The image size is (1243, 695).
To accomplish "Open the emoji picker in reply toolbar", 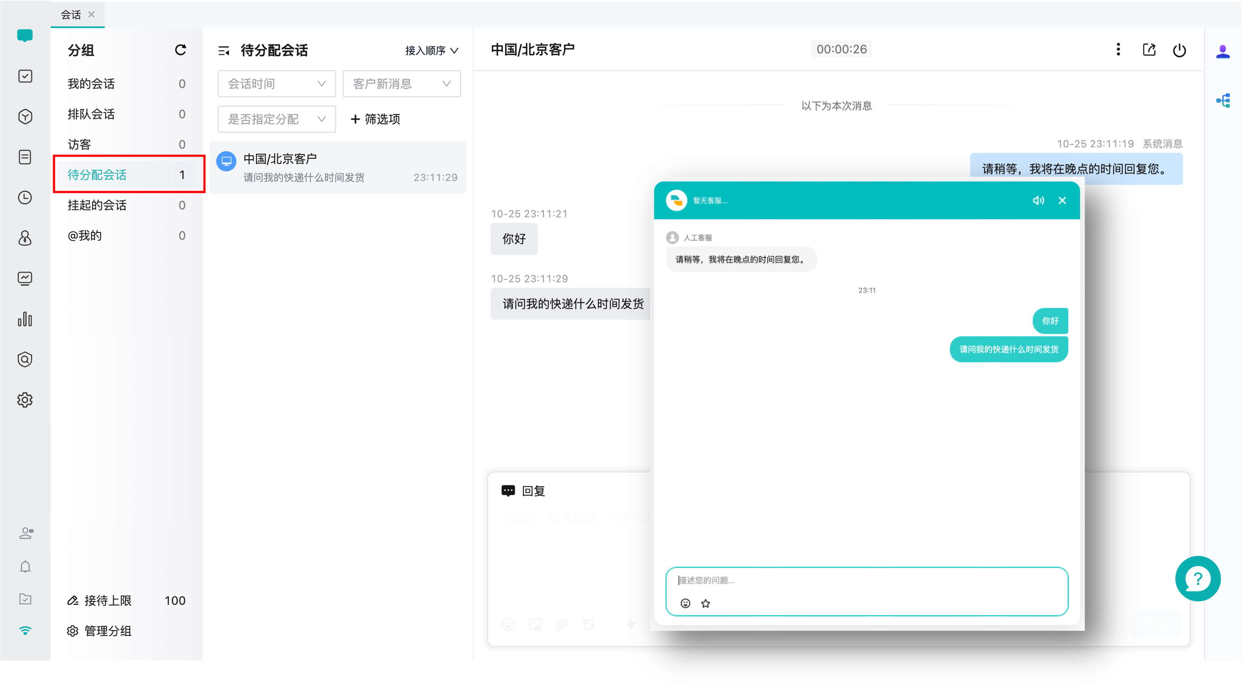I will pos(508,624).
